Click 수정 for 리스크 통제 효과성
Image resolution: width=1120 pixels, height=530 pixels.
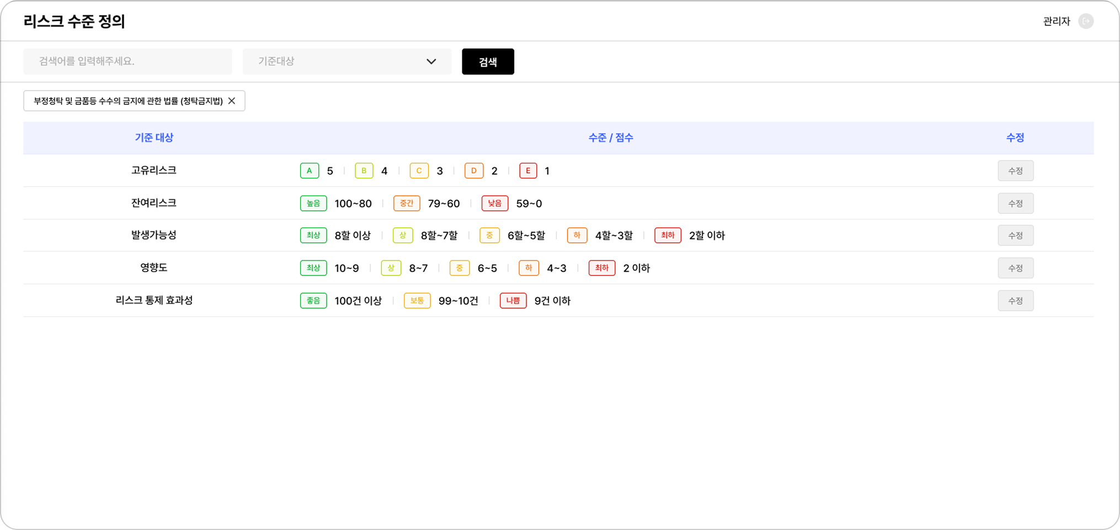pos(1015,300)
